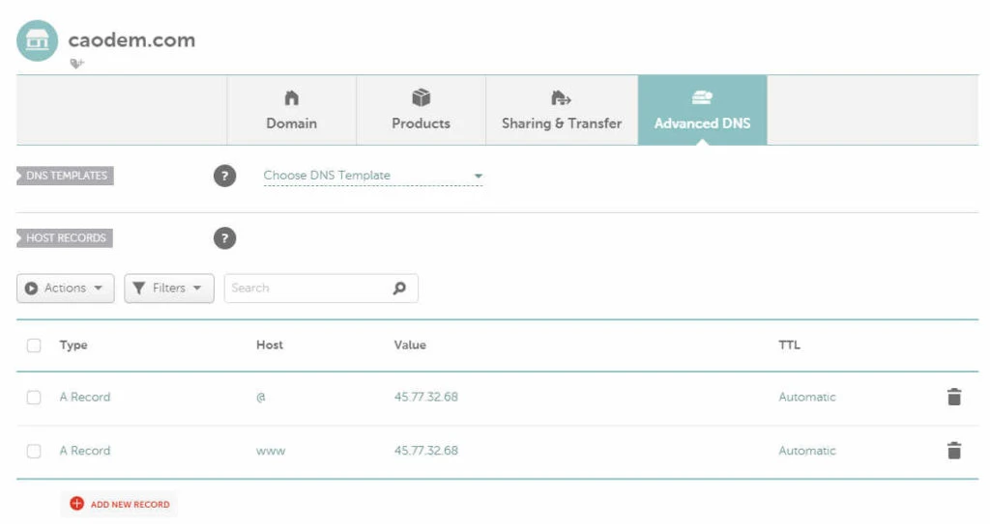Open the Filters dropdown menu
Image resolution: width=990 pixels, height=524 pixels.
pos(168,289)
